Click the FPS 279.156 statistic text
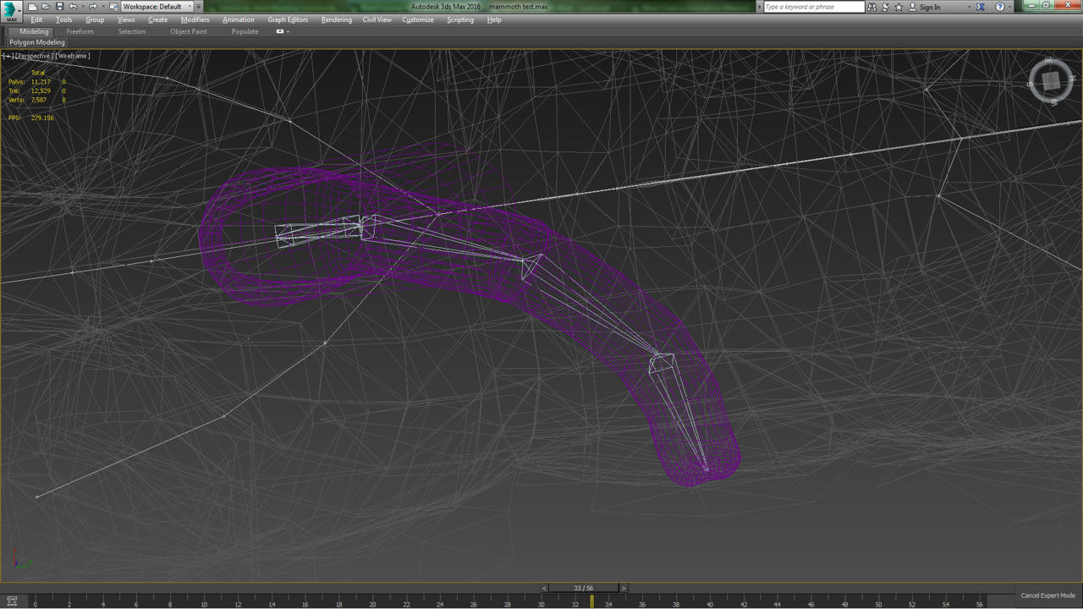This screenshot has height=609, width=1083. pyautogui.click(x=31, y=118)
